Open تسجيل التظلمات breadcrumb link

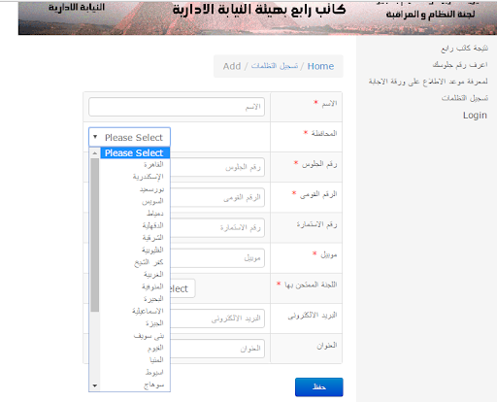coord(275,66)
